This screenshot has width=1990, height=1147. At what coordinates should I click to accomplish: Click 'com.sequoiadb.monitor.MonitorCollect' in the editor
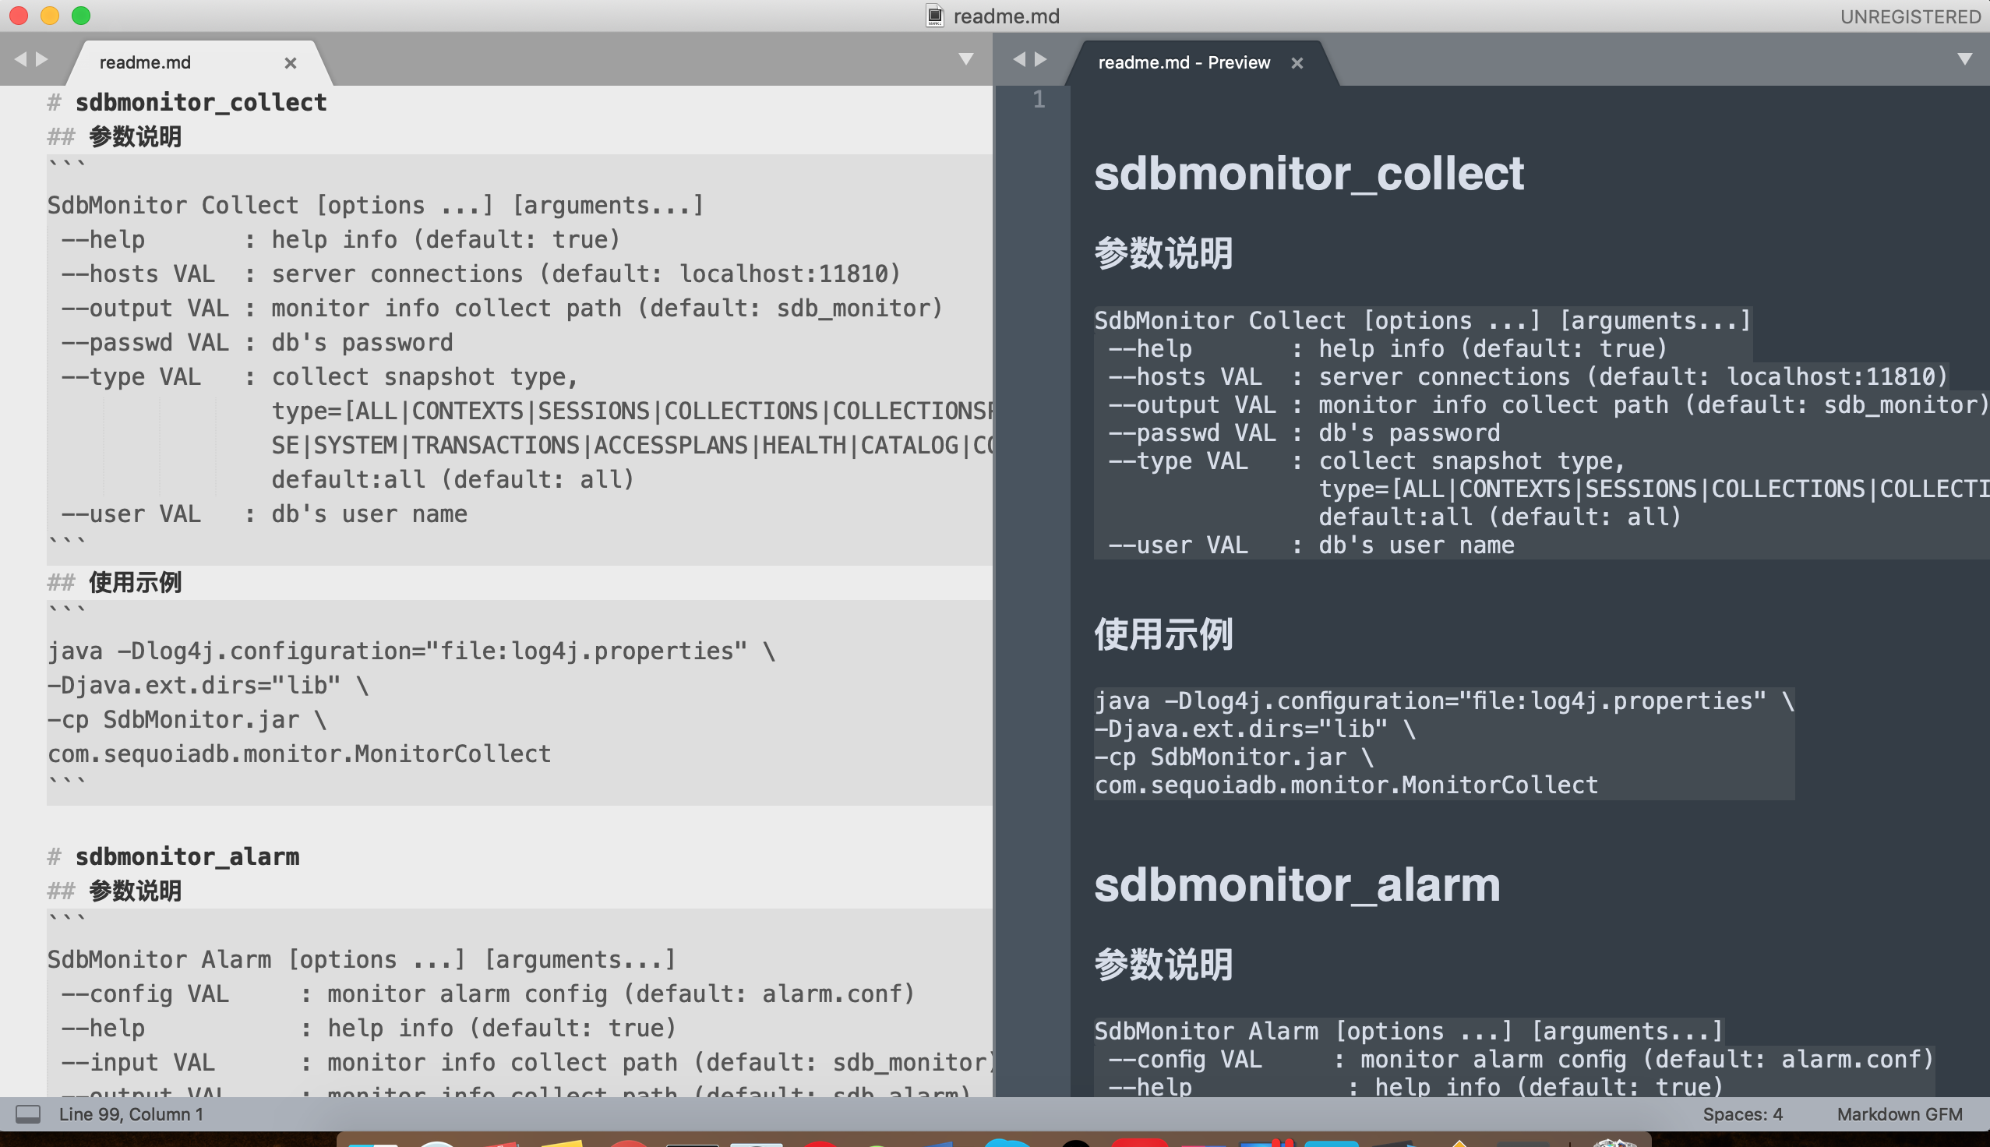(299, 754)
